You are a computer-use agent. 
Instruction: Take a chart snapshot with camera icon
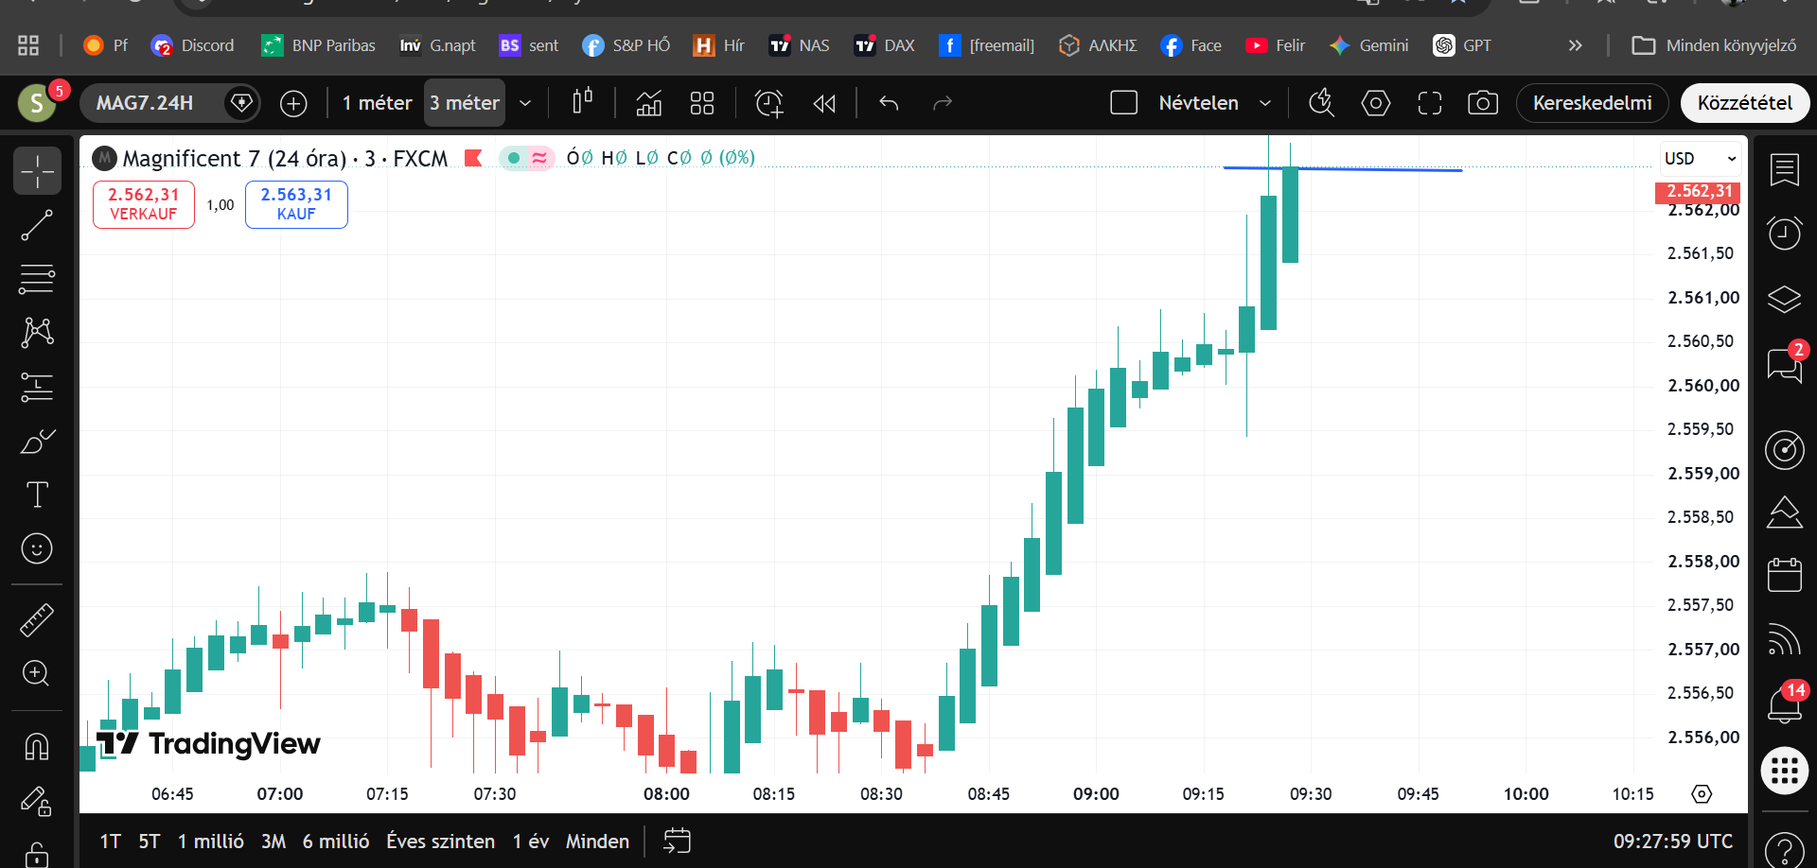click(1483, 102)
